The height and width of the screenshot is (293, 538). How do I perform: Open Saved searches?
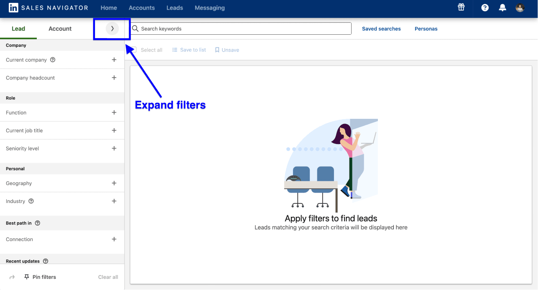pyautogui.click(x=381, y=28)
